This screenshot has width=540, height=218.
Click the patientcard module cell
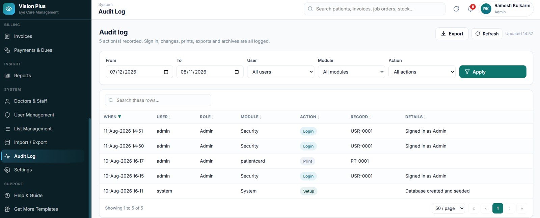coord(253,161)
